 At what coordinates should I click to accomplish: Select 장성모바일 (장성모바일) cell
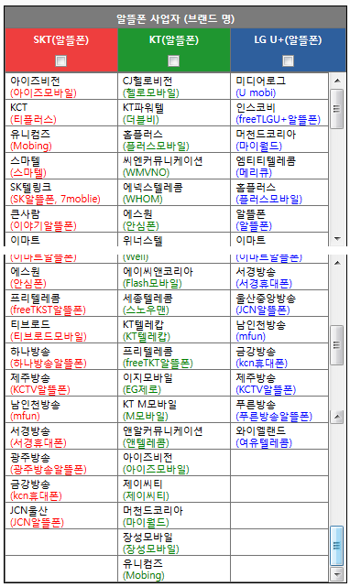(x=174, y=542)
